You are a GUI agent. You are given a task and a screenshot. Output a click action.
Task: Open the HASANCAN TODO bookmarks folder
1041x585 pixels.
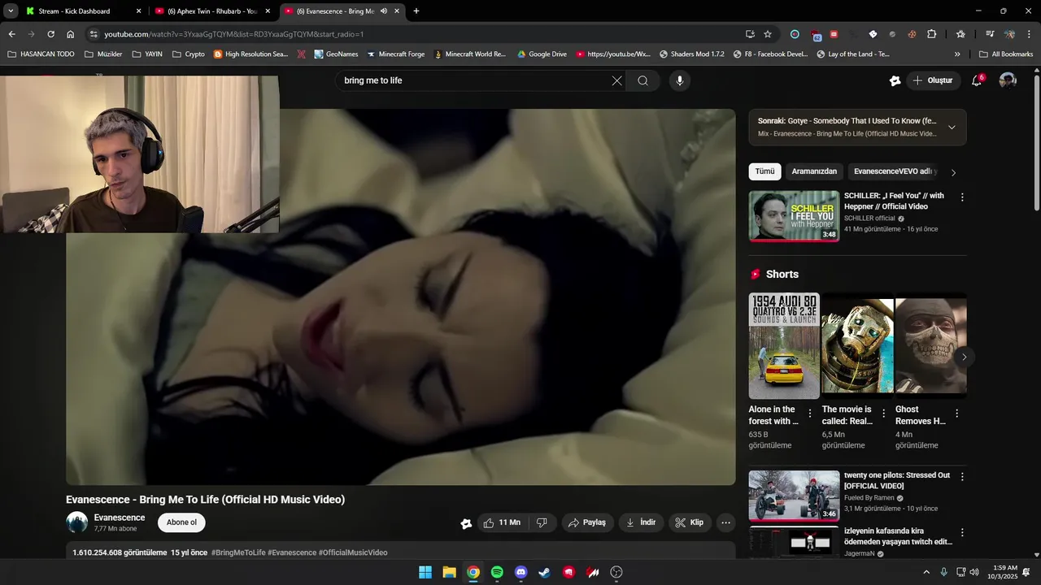pos(41,54)
